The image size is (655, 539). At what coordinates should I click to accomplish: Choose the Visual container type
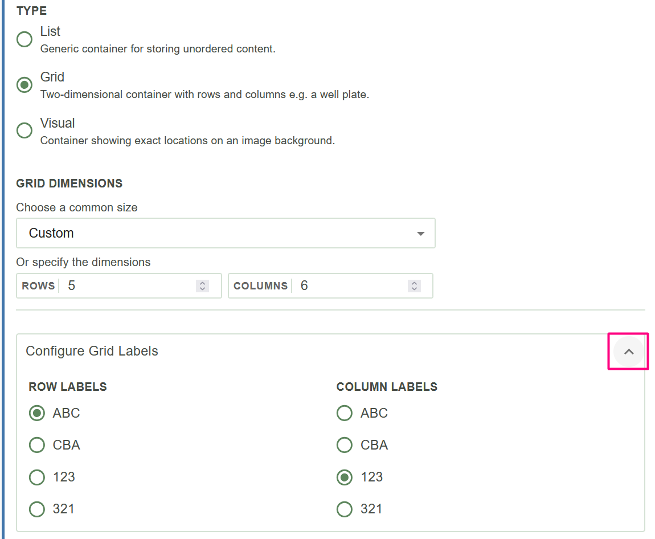pos(24,130)
